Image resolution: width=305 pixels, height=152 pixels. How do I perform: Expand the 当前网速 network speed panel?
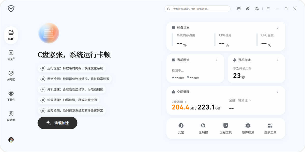click(217, 60)
